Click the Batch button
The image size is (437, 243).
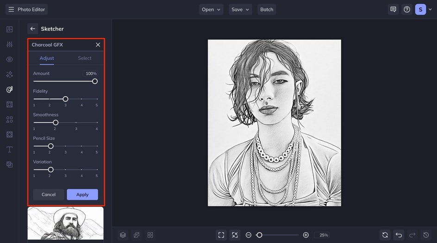(267, 9)
